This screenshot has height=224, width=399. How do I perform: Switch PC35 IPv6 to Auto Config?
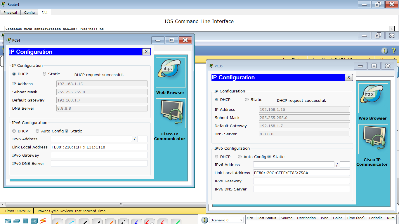(240, 157)
